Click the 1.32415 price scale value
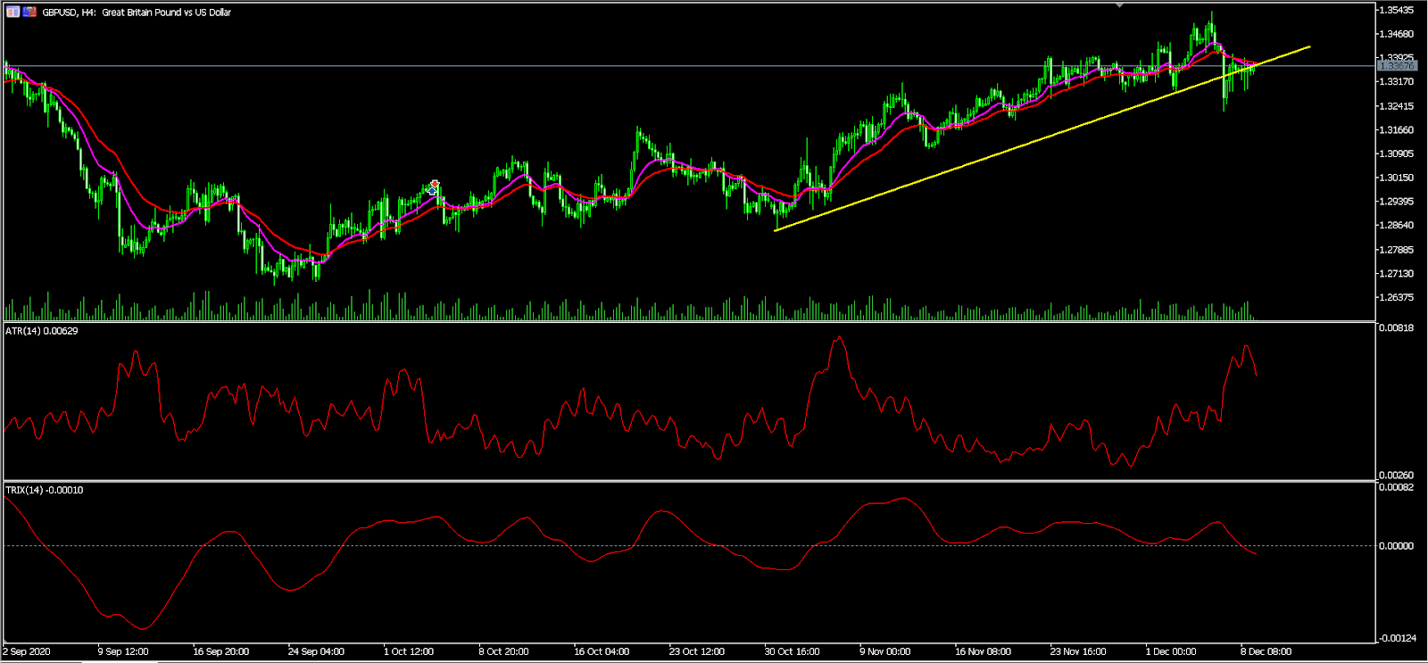The image size is (1428, 663). click(x=1397, y=106)
